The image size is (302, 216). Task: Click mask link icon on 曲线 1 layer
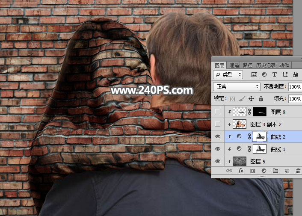249,149
